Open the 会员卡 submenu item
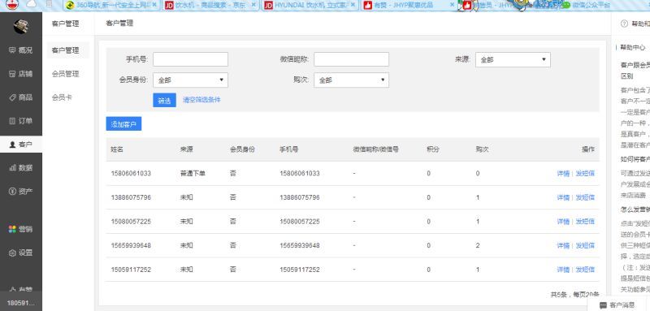This screenshot has width=650, height=311. click(62, 97)
